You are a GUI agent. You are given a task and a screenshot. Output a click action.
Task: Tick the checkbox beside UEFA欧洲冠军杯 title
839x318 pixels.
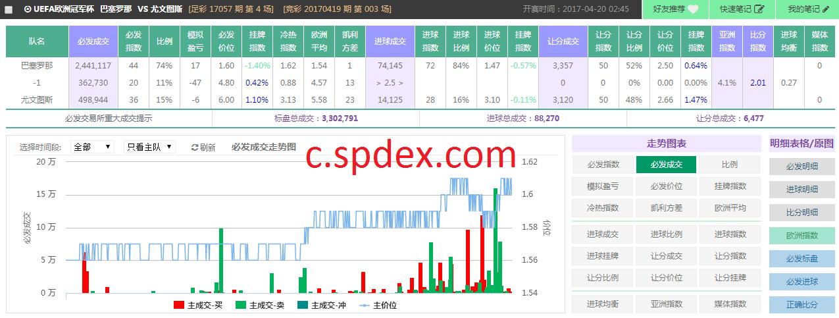[9, 10]
